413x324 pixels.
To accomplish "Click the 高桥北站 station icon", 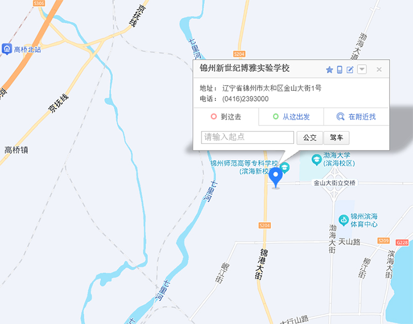I will pyautogui.click(x=7, y=49).
